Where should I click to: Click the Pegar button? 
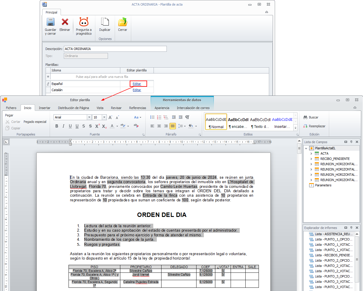[9, 115]
